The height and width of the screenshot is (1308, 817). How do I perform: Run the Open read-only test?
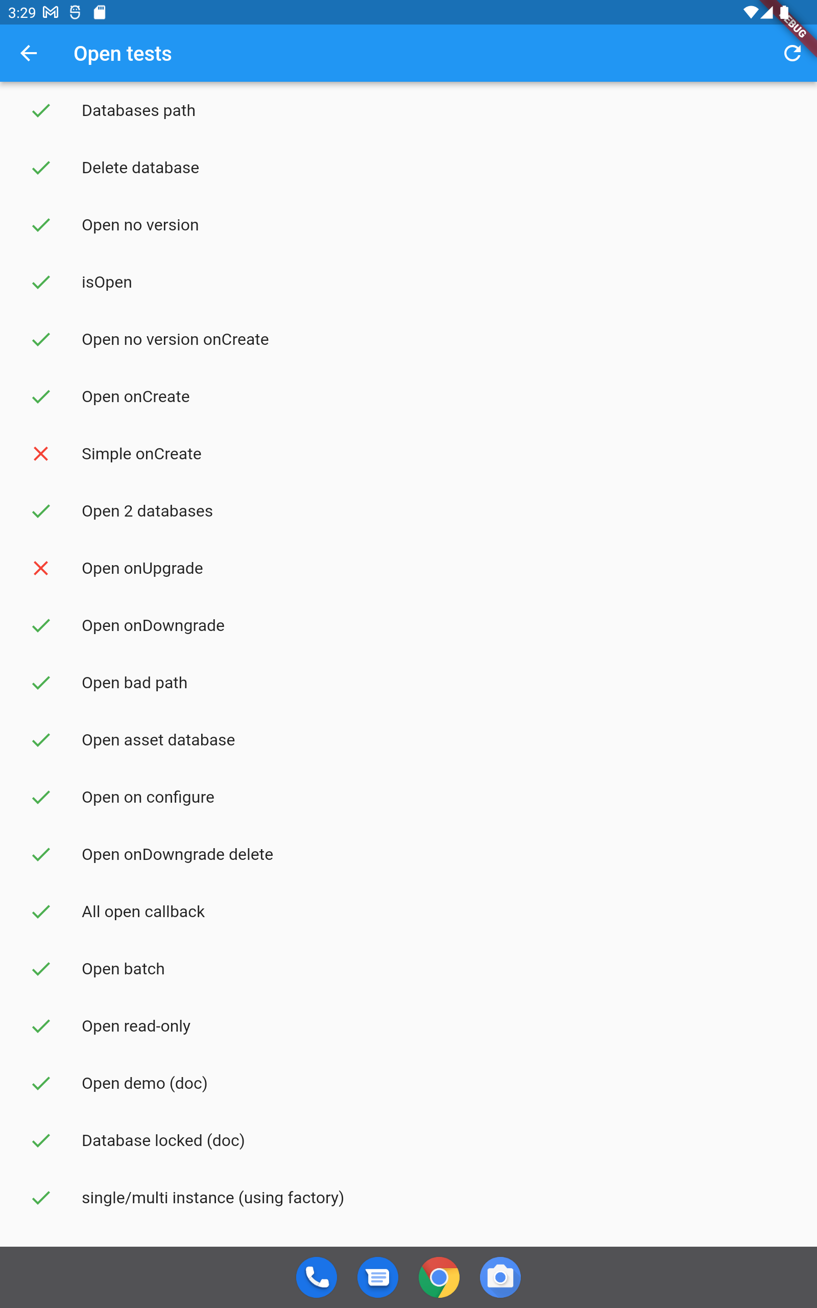pyautogui.click(x=136, y=1026)
